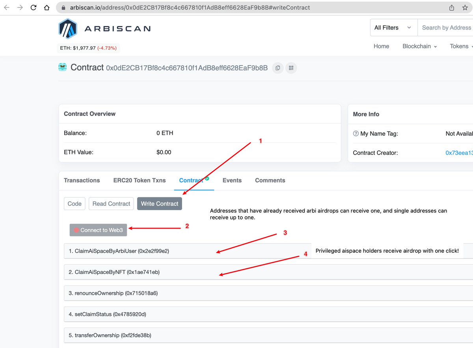
Task: Expand the transferOwnership function
Action: [x=268, y=335]
